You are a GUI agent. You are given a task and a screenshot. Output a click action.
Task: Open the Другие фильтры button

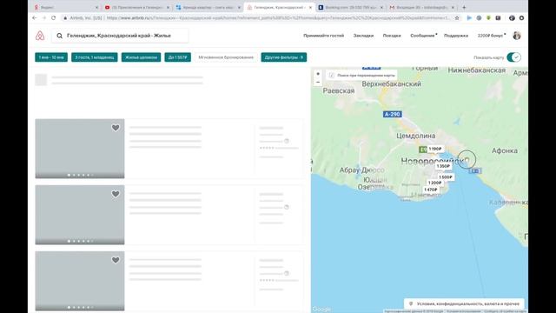point(284,57)
